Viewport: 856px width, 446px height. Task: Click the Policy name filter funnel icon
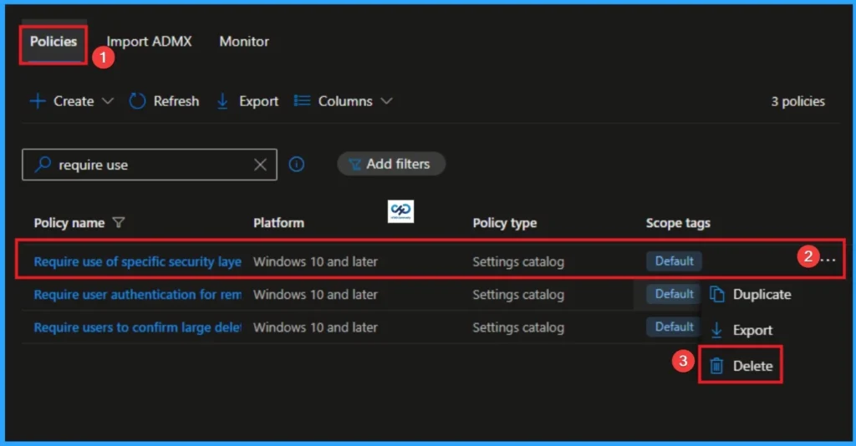[119, 222]
